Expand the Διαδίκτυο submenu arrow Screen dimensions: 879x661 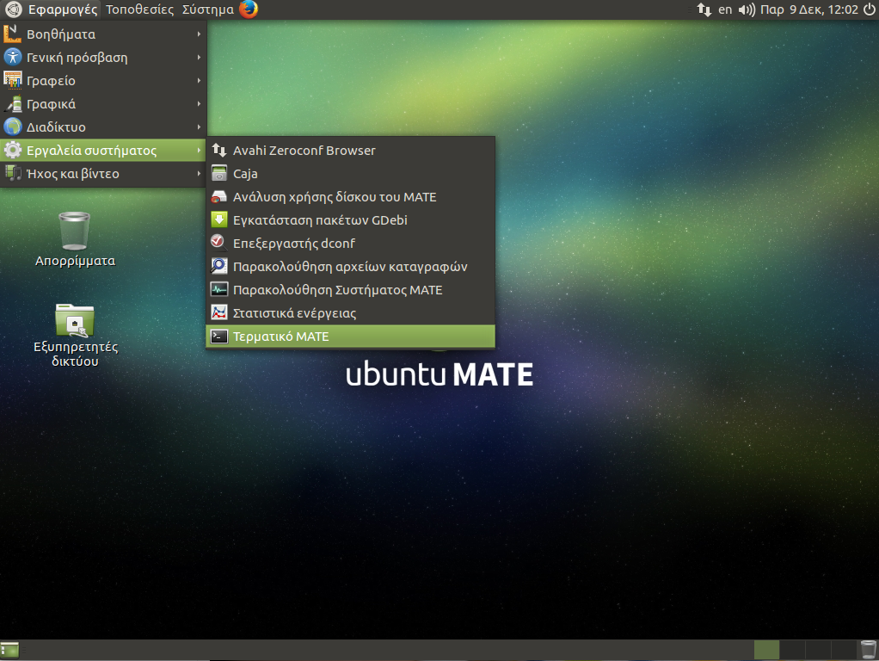(199, 127)
